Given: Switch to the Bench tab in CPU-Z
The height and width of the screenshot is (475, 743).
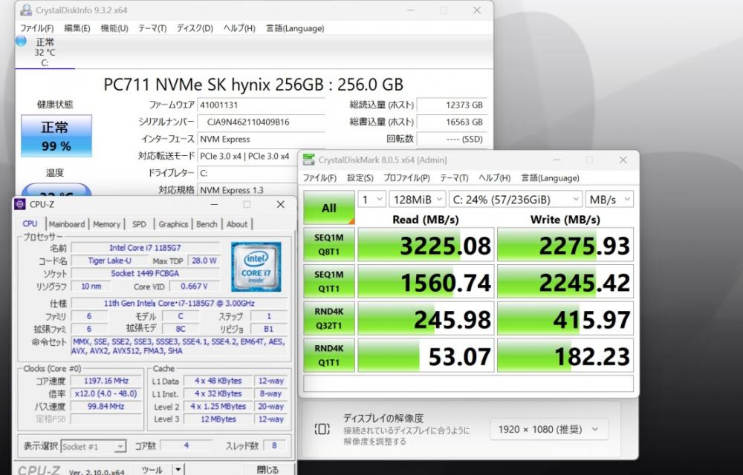Looking at the screenshot, I should (x=207, y=224).
